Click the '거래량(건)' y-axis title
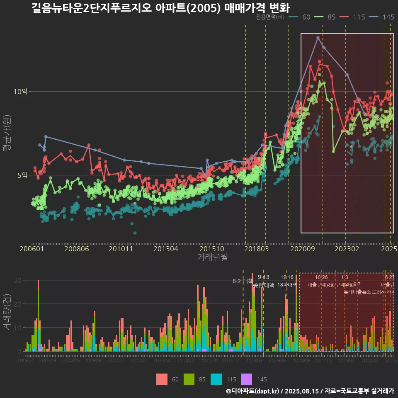The image size is (398, 398). coord(7,312)
